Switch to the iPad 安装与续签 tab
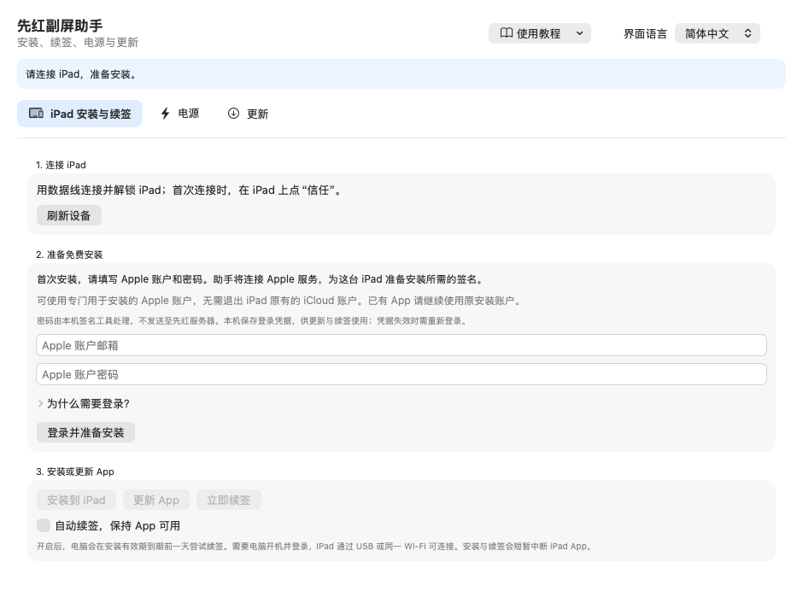The height and width of the screenshot is (615, 803). (80, 114)
